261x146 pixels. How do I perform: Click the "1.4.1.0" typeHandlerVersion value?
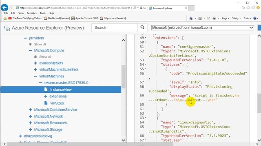tap(217, 60)
